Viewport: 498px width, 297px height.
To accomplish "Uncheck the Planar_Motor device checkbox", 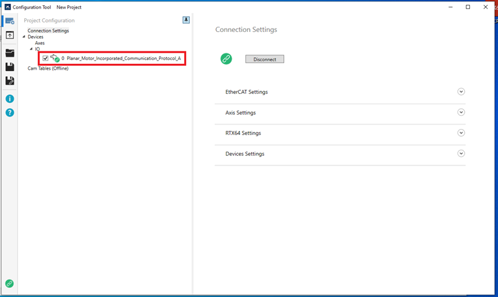I will tap(45, 59).
